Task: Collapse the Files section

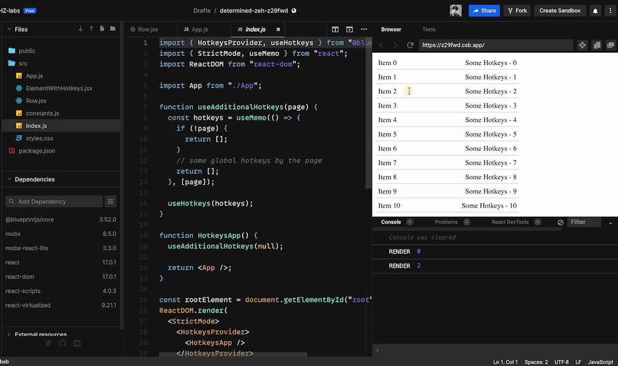Action: point(9,29)
